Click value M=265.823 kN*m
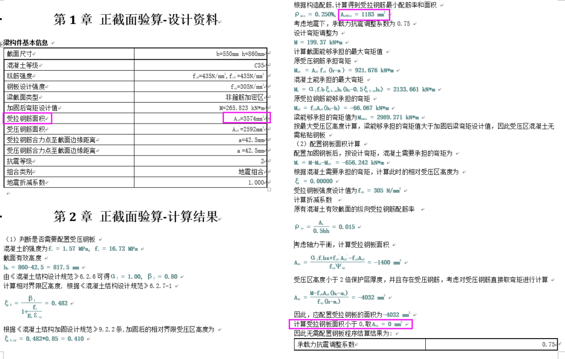565x359 pixels. point(242,108)
